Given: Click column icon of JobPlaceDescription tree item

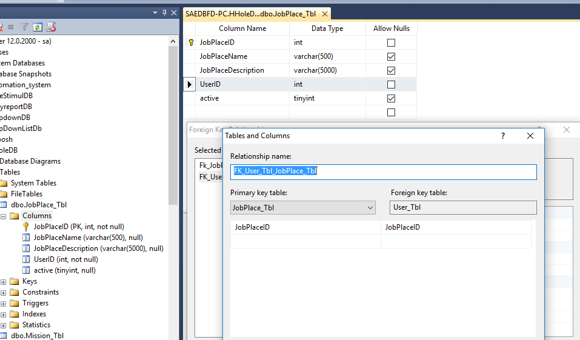Looking at the screenshot, I should (26, 248).
